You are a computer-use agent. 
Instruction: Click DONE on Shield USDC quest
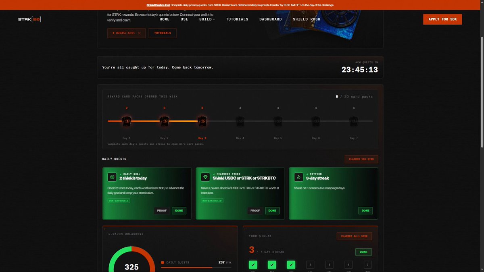[272, 210]
